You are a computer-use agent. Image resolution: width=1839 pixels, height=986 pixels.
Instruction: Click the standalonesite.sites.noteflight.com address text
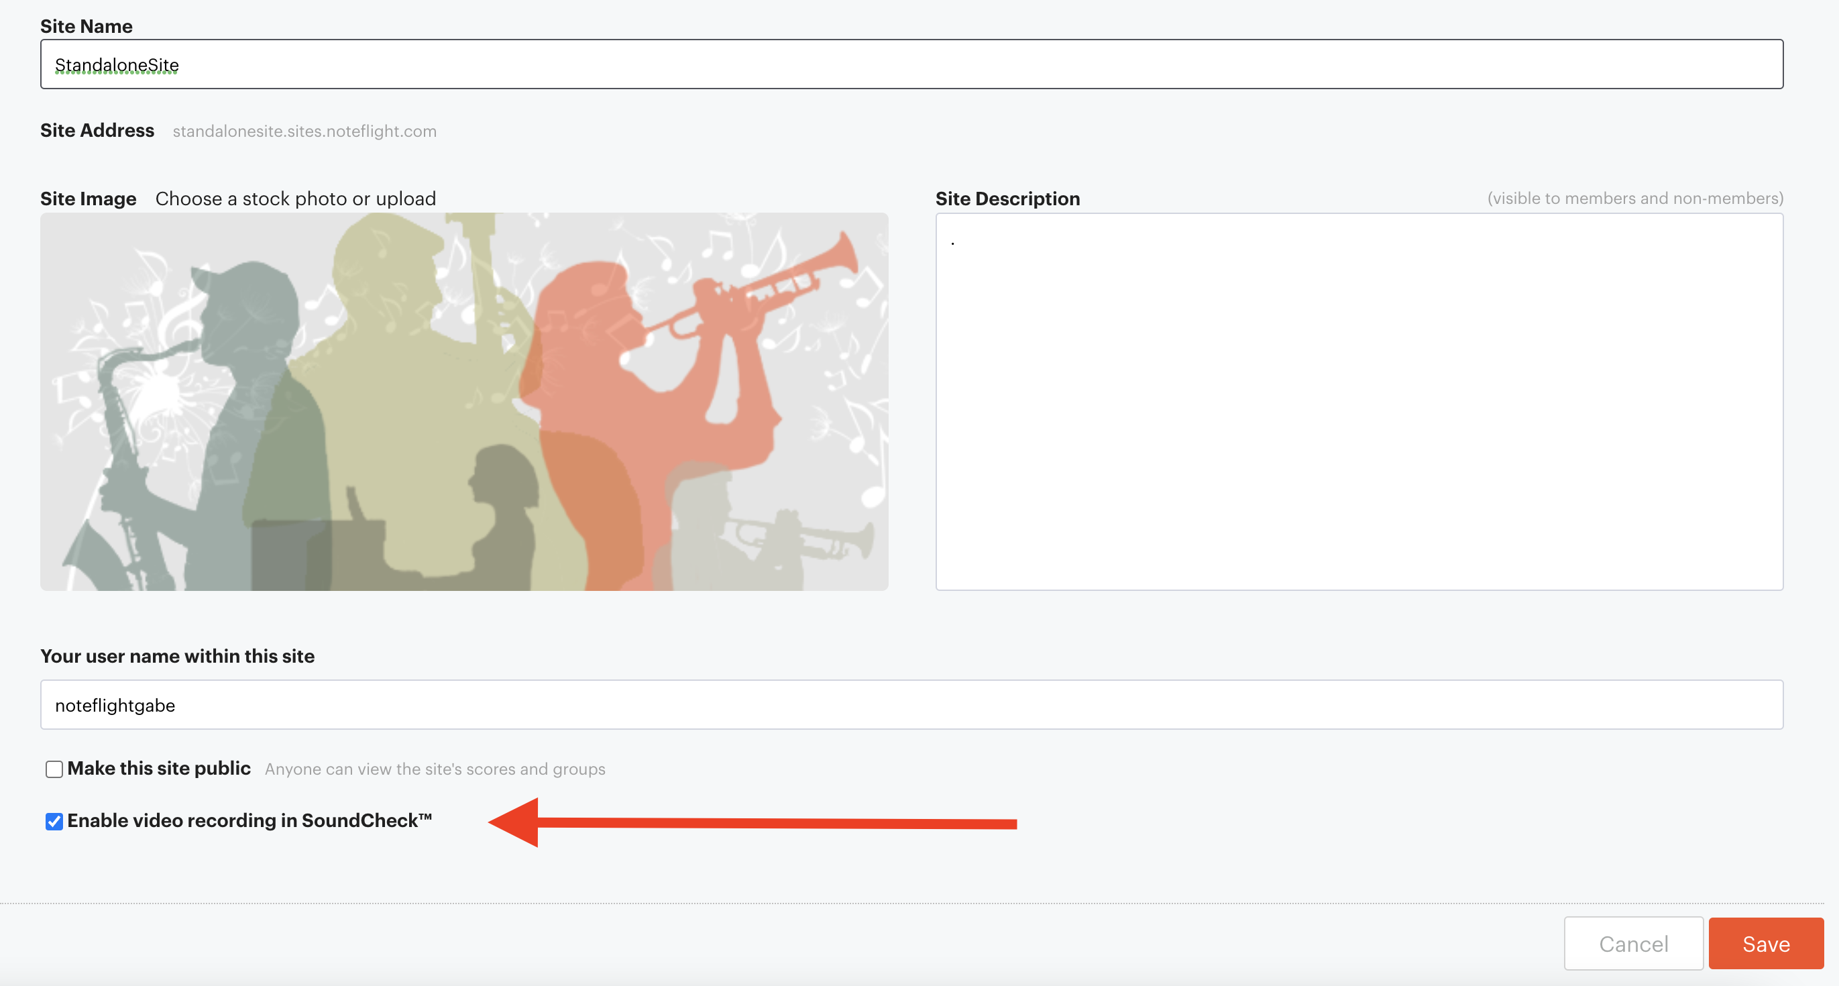tap(305, 131)
